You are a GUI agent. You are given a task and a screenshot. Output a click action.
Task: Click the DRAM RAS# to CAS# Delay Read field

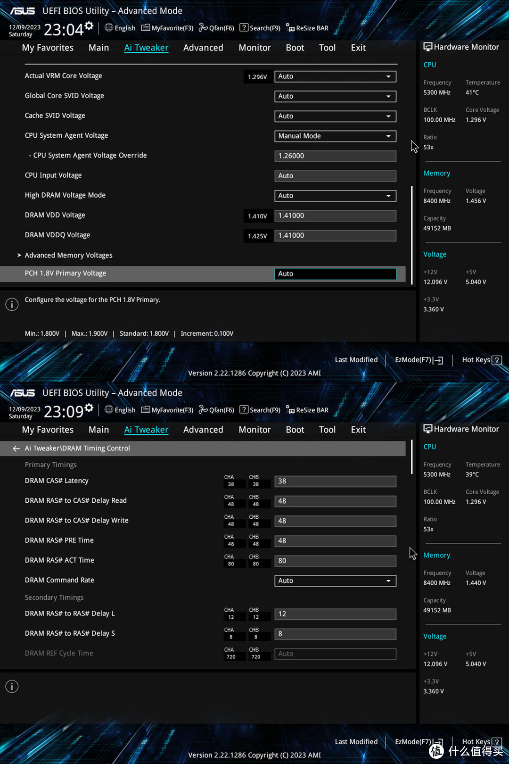(x=335, y=501)
